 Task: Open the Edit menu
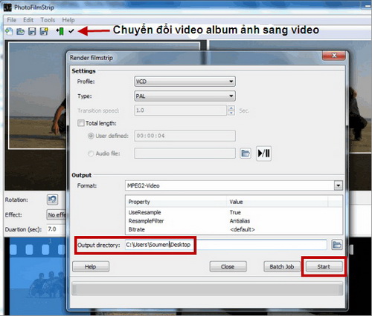[x=28, y=20]
